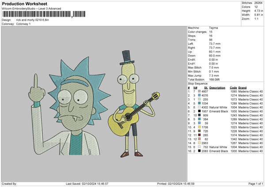Screen dimensions: 265x187
Task: Click the beige swatch in the 4807 row
Action: click(x=200, y=91)
